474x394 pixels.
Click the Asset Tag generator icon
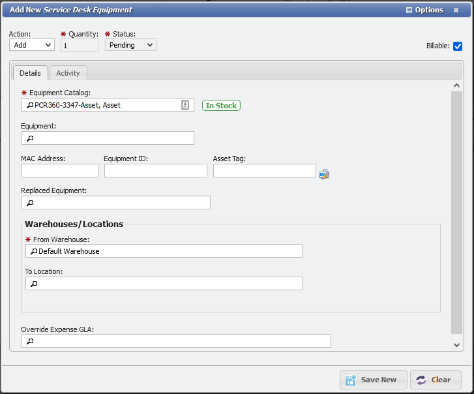coord(324,174)
